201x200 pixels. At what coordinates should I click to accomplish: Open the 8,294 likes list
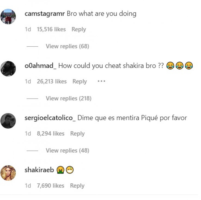pos(51,133)
